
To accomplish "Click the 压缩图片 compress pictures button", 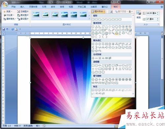I will tap(23, 11).
